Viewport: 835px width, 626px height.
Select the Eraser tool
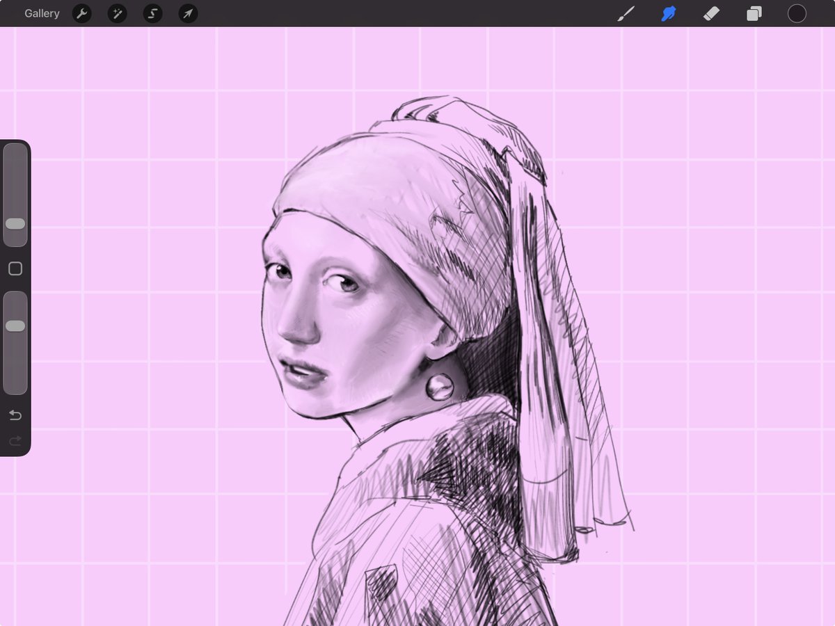coord(711,13)
